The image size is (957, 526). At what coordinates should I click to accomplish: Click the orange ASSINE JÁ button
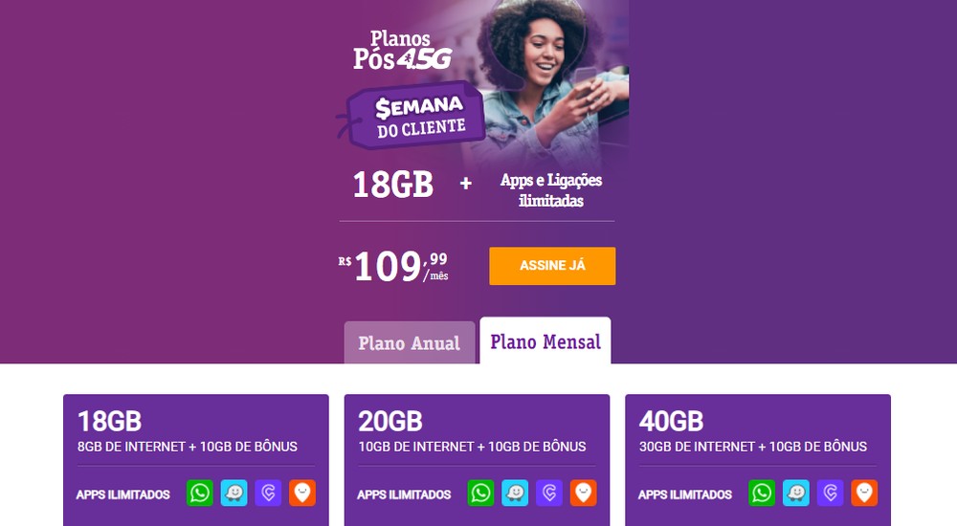pyautogui.click(x=552, y=266)
